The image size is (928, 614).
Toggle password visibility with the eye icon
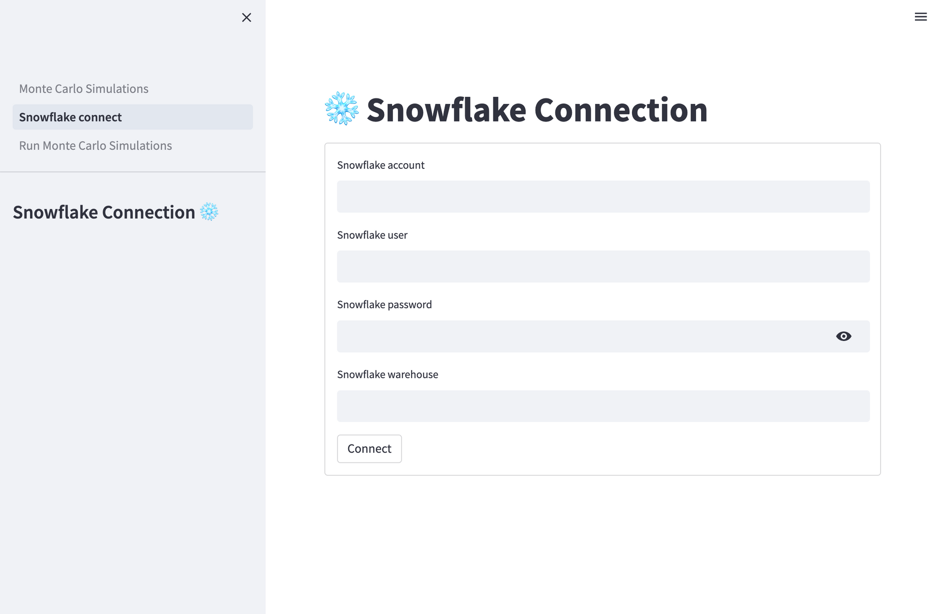[x=843, y=336]
